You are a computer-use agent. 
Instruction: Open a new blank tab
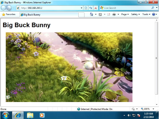[x=81, y=15]
